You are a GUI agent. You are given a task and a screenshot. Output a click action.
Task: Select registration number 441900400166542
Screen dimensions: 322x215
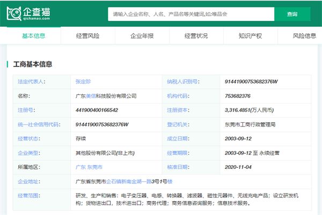(97, 110)
